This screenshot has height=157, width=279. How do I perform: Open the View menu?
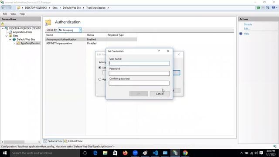click(13, 14)
